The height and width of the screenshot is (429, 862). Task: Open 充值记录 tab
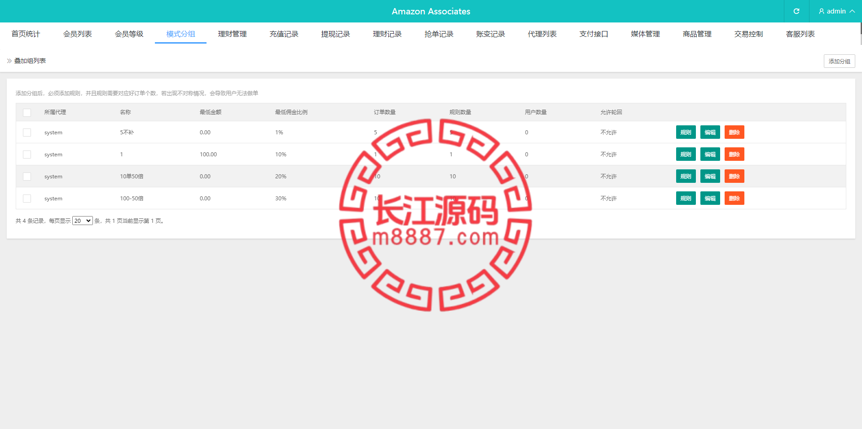(284, 34)
